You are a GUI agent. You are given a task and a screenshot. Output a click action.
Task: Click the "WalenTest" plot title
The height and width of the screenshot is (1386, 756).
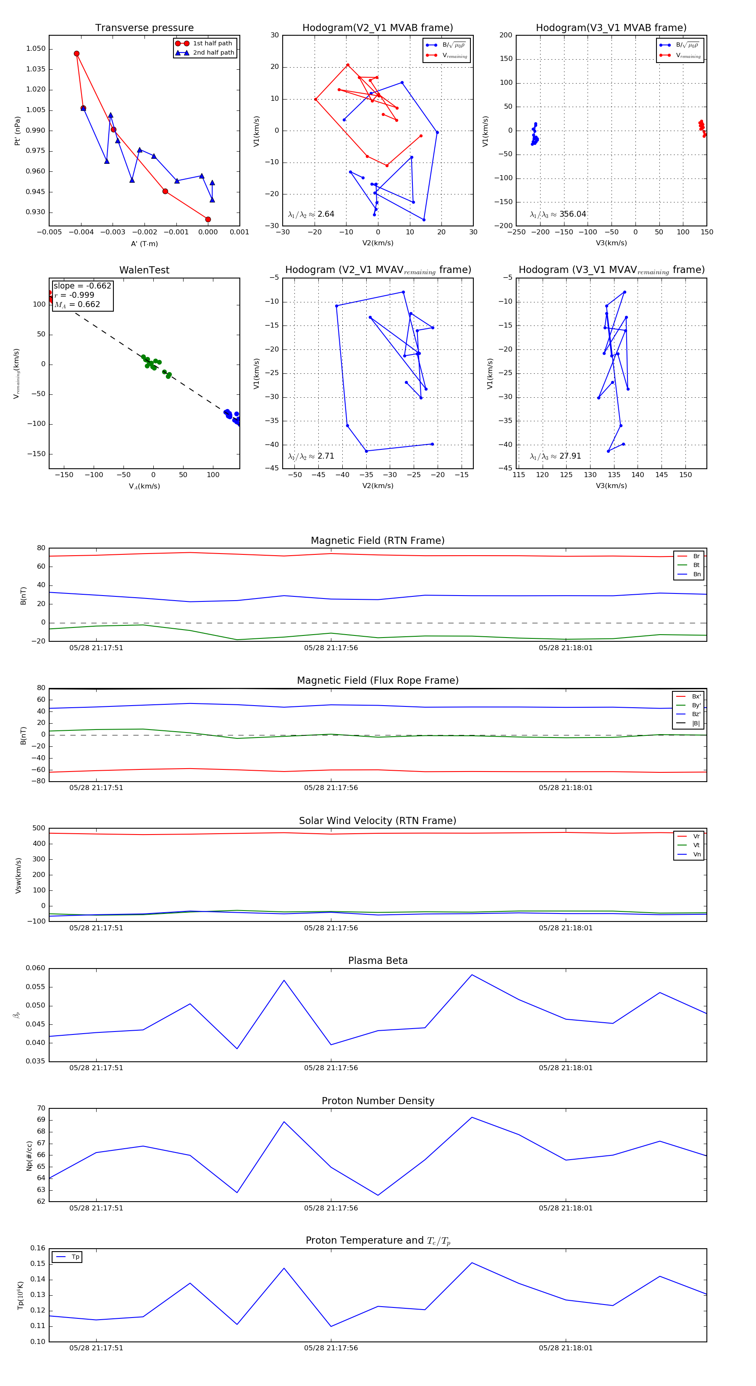tap(144, 270)
